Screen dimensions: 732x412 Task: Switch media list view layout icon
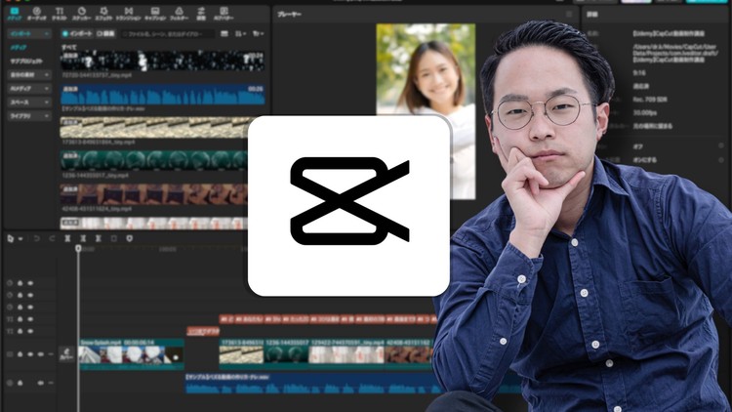224,33
